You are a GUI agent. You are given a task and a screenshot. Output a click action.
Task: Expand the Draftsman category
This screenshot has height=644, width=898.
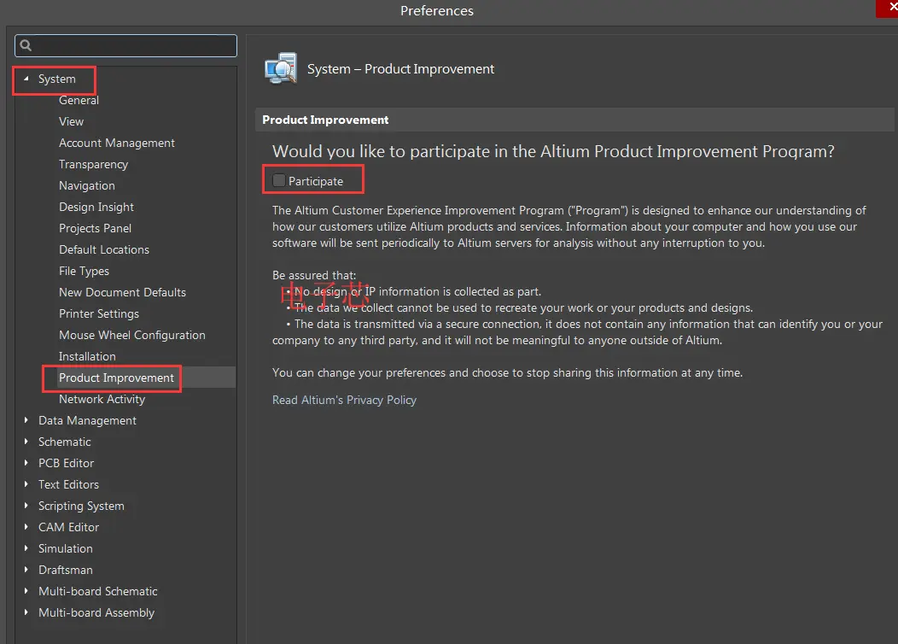pyautogui.click(x=26, y=570)
